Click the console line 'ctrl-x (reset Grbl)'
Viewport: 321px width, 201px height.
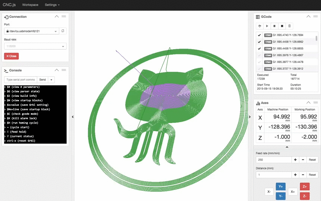pos(21,141)
